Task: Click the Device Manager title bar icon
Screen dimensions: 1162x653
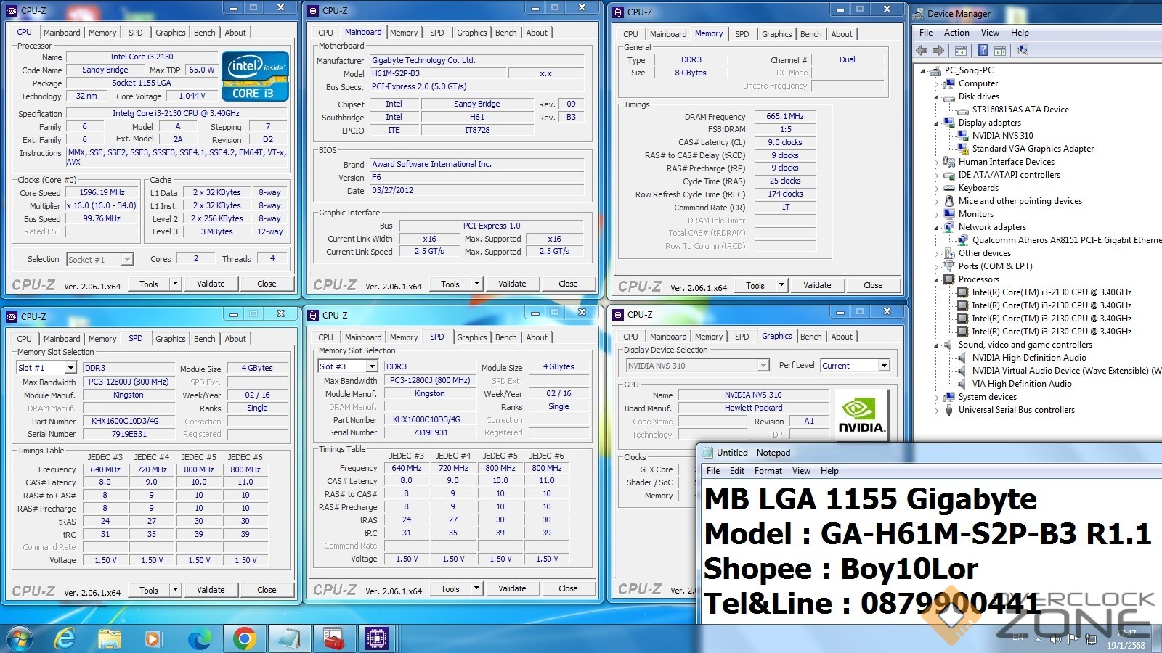Action: (x=919, y=13)
